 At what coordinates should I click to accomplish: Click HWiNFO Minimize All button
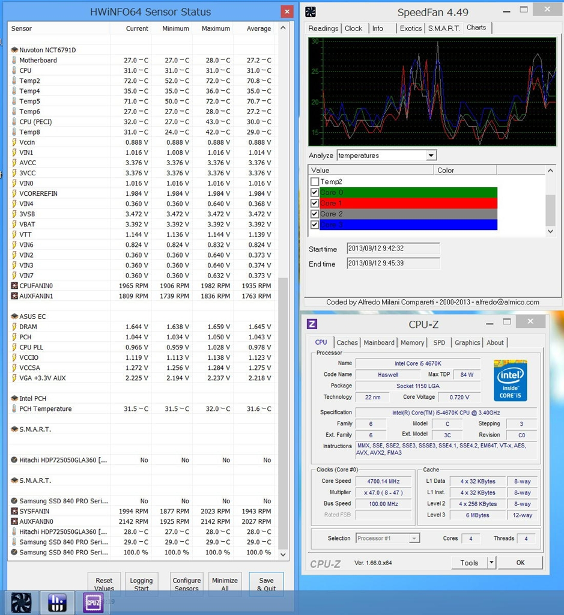[x=225, y=584]
